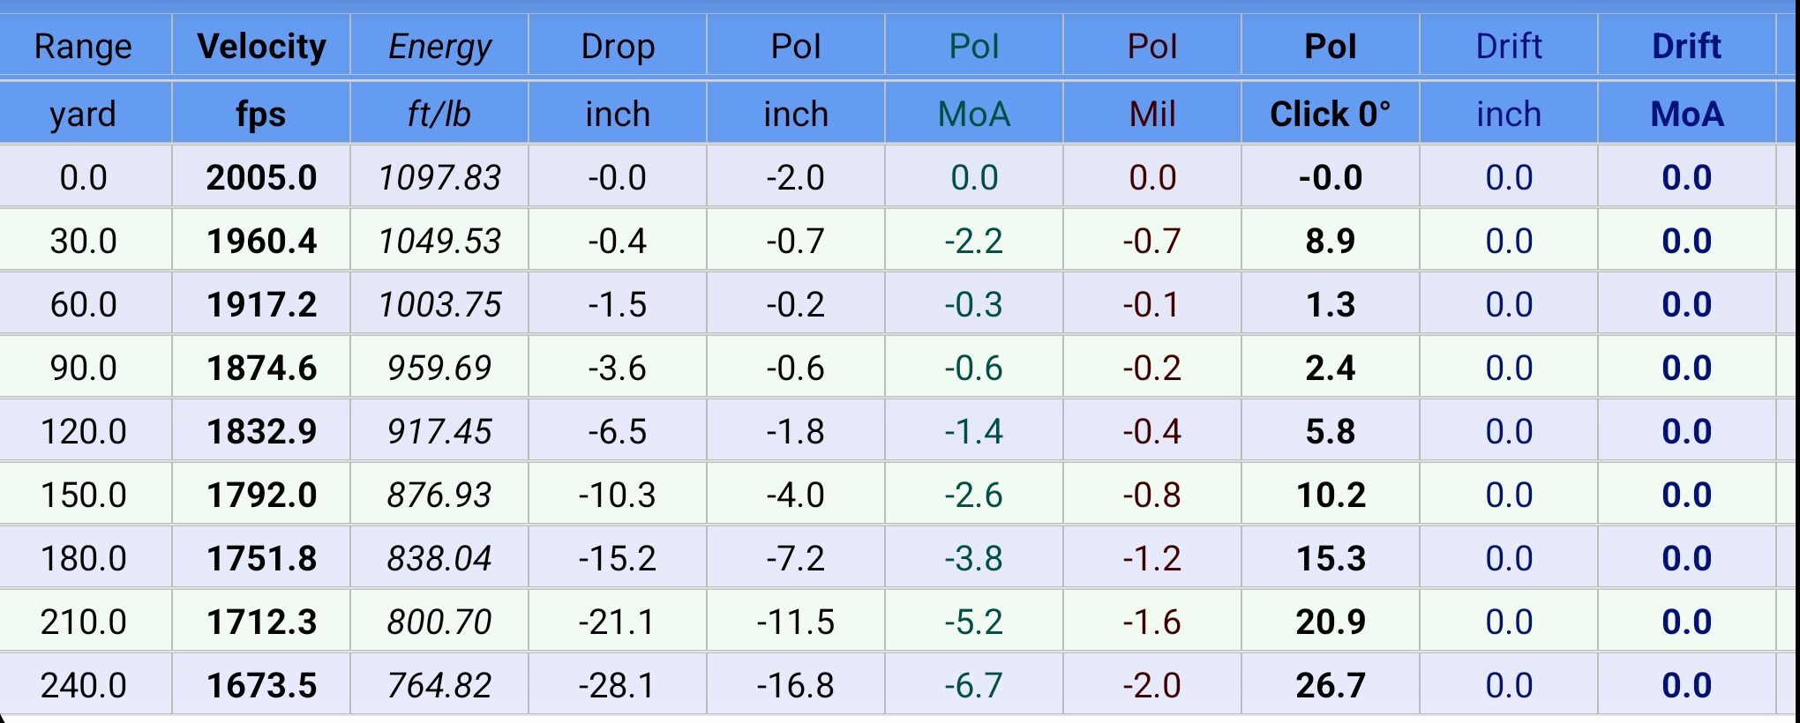The width and height of the screenshot is (1800, 723).
Task: Click the Drop column header
Action: 618,46
